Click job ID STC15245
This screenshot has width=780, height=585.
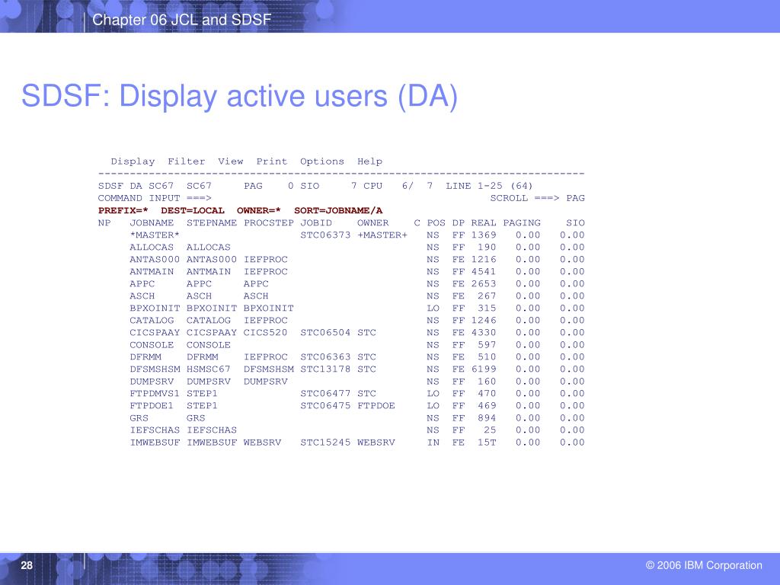(x=325, y=443)
